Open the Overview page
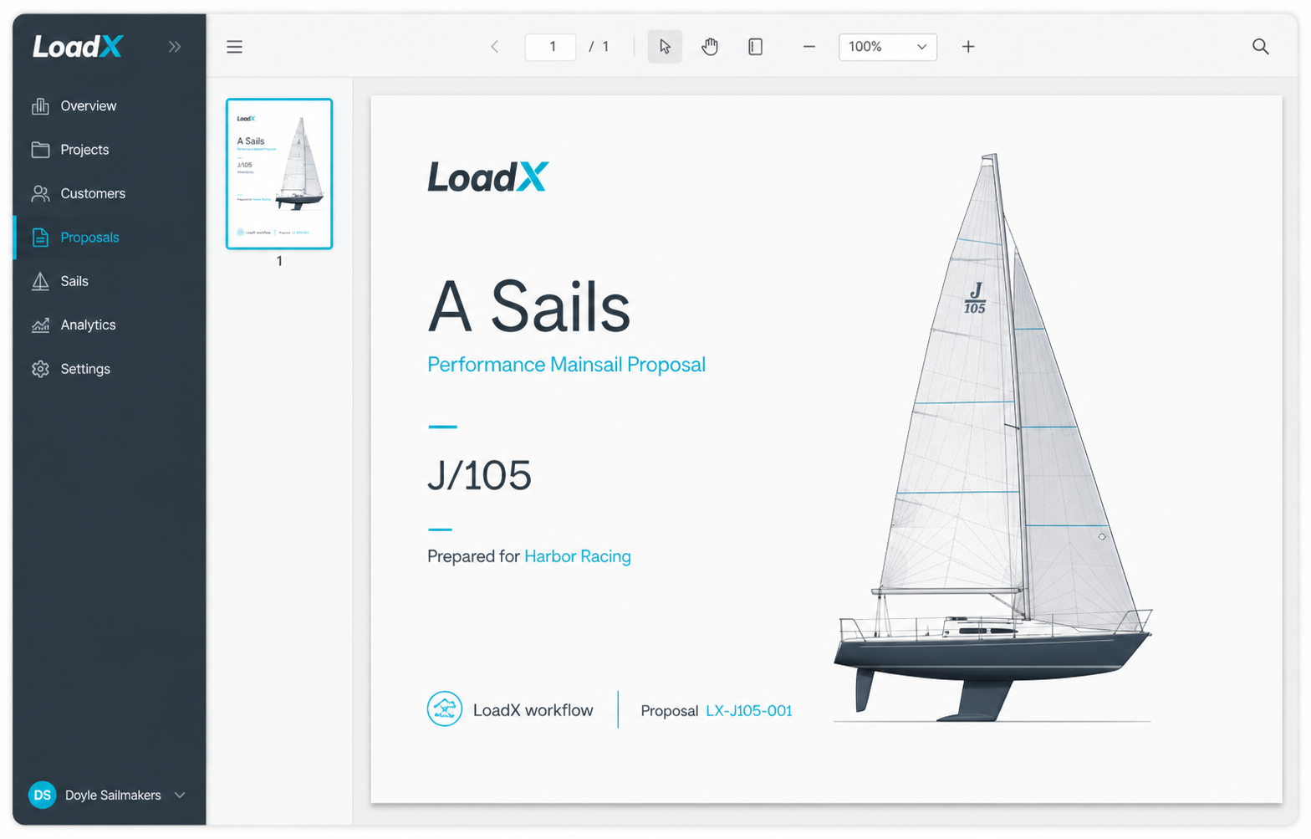The height and width of the screenshot is (839, 1311). (x=110, y=106)
